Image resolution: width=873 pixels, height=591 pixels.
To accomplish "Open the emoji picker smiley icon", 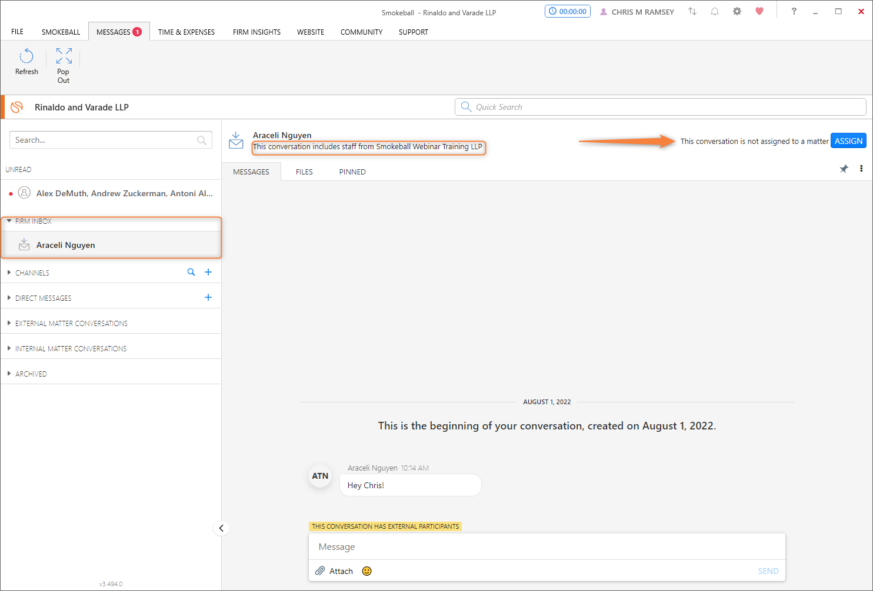I will 367,571.
